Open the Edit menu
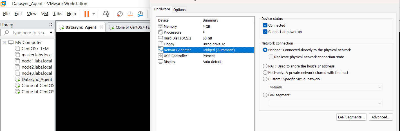This screenshot has width=400, height=131. tap(18, 14)
